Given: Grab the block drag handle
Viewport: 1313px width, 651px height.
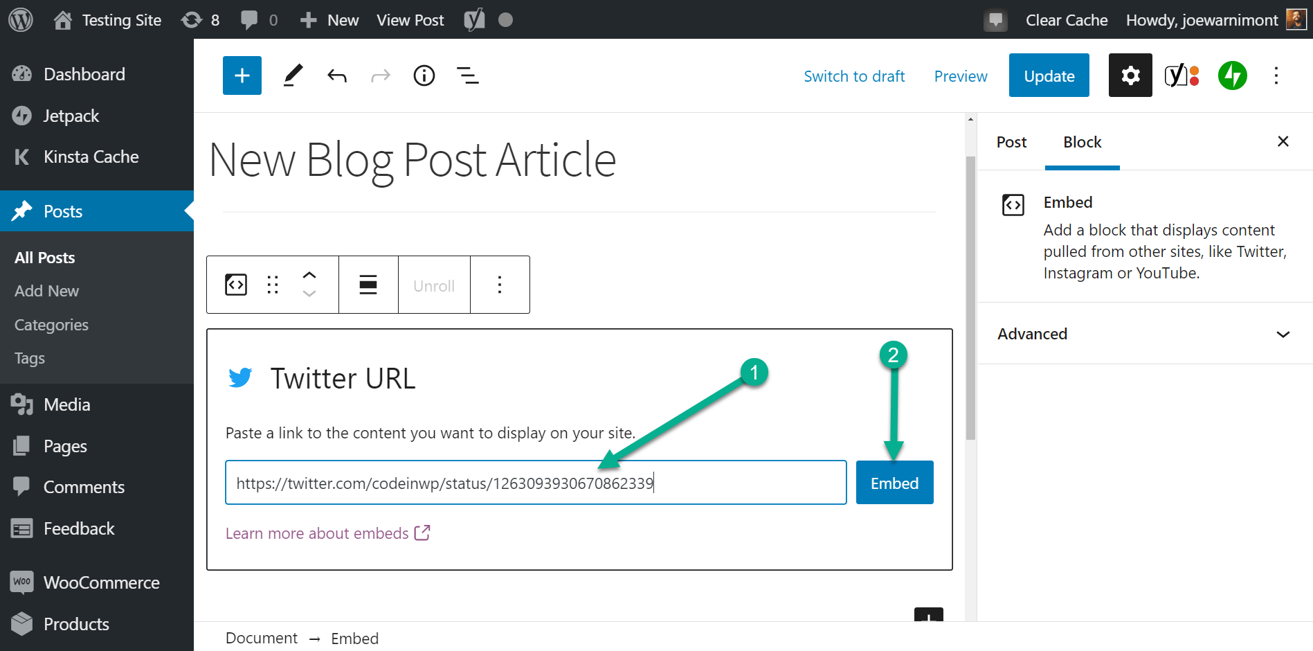Looking at the screenshot, I should point(272,284).
